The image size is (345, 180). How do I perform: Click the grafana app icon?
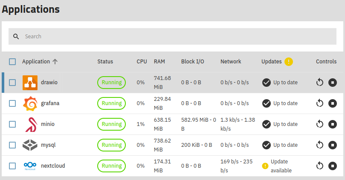(x=30, y=103)
